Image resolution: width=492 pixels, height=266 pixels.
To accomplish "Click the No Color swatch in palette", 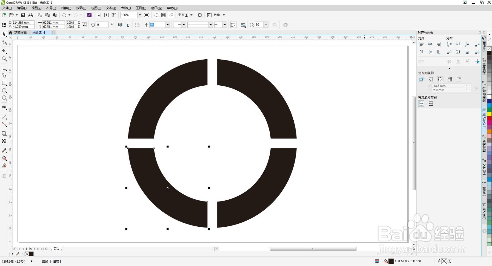I will [x=489, y=49].
